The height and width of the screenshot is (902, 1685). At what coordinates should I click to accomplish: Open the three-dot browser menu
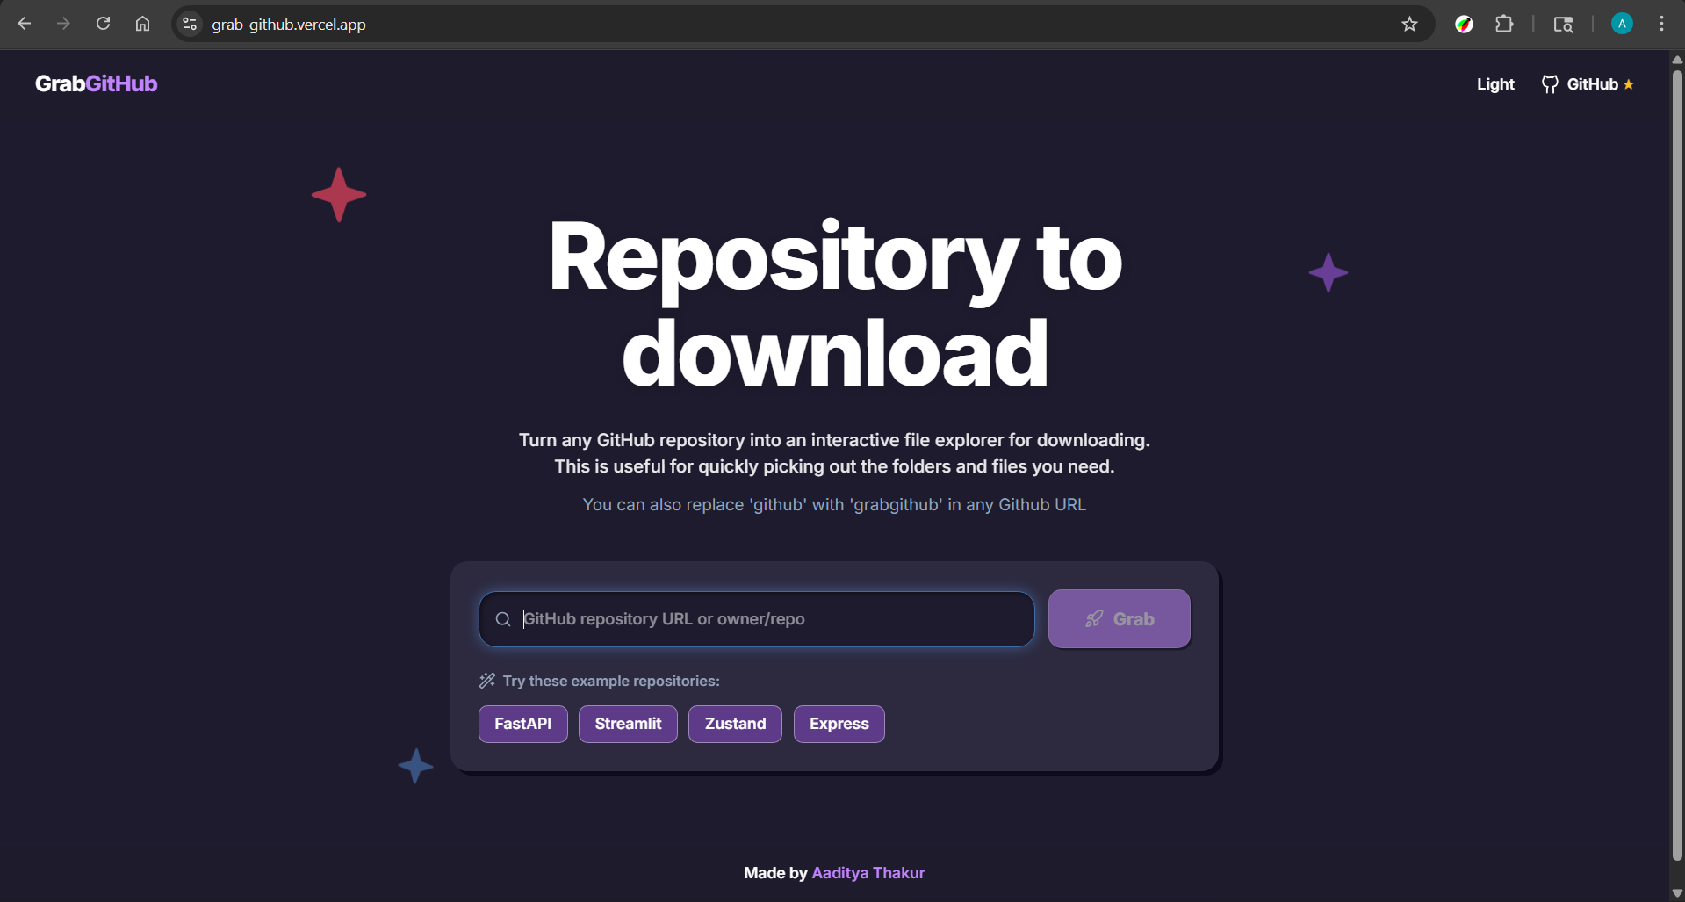(1662, 24)
